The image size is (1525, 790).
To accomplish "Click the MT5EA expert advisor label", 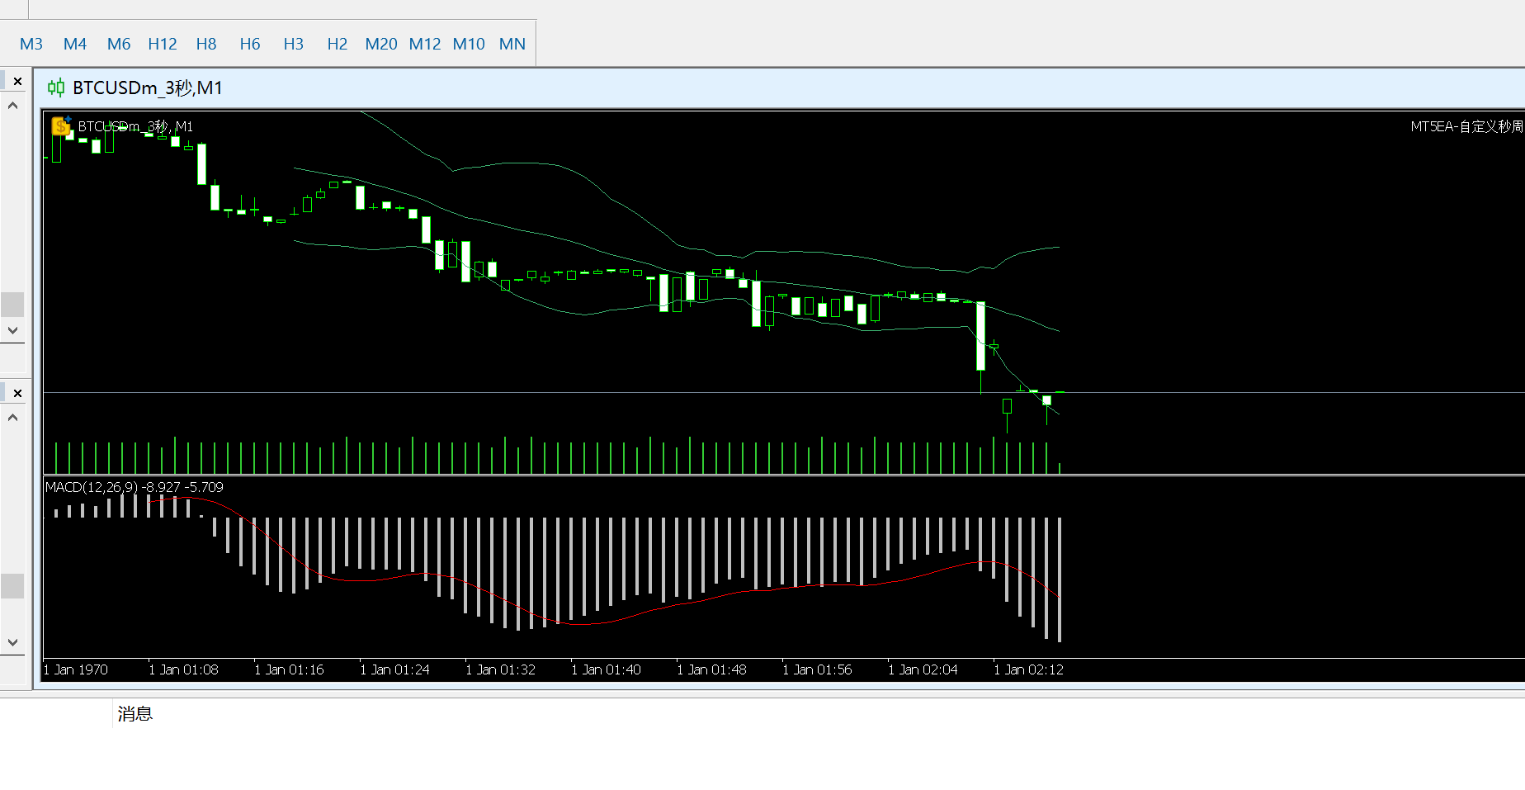I will (x=1466, y=126).
